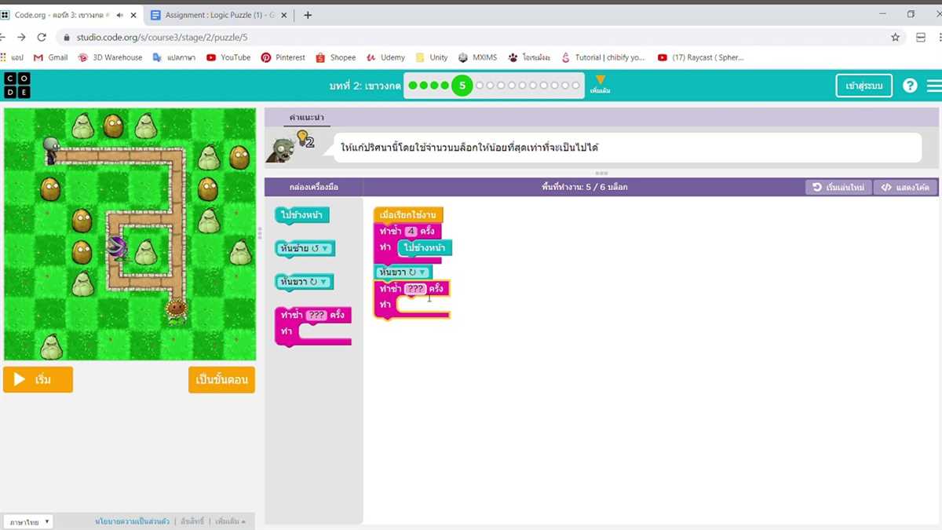Open YouTube bookmark
This screenshot has height=530, width=942.
point(228,57)
